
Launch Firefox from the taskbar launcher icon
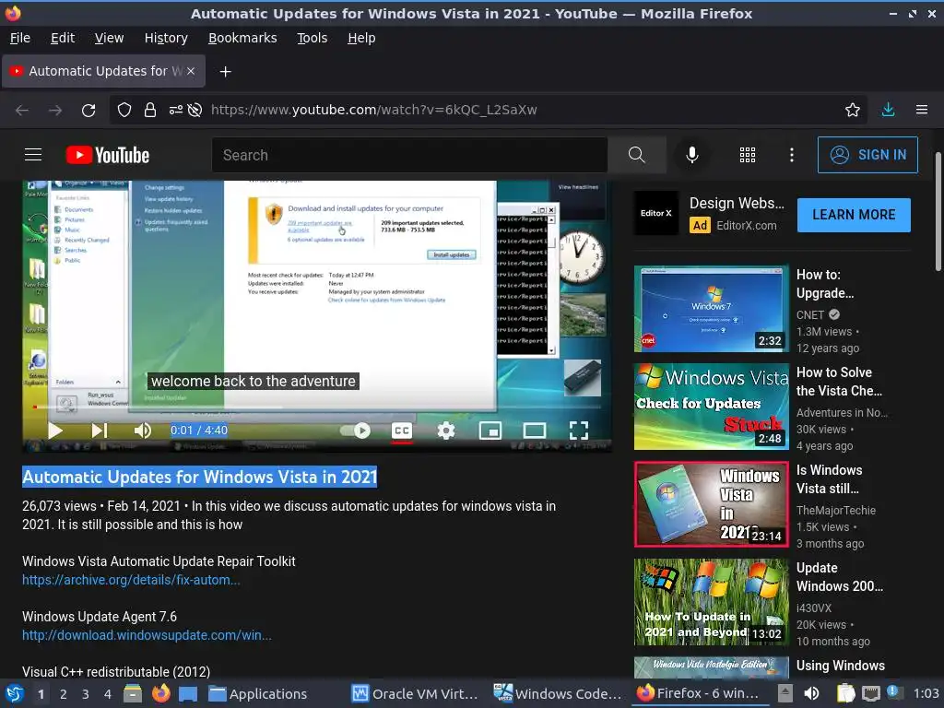160,693
